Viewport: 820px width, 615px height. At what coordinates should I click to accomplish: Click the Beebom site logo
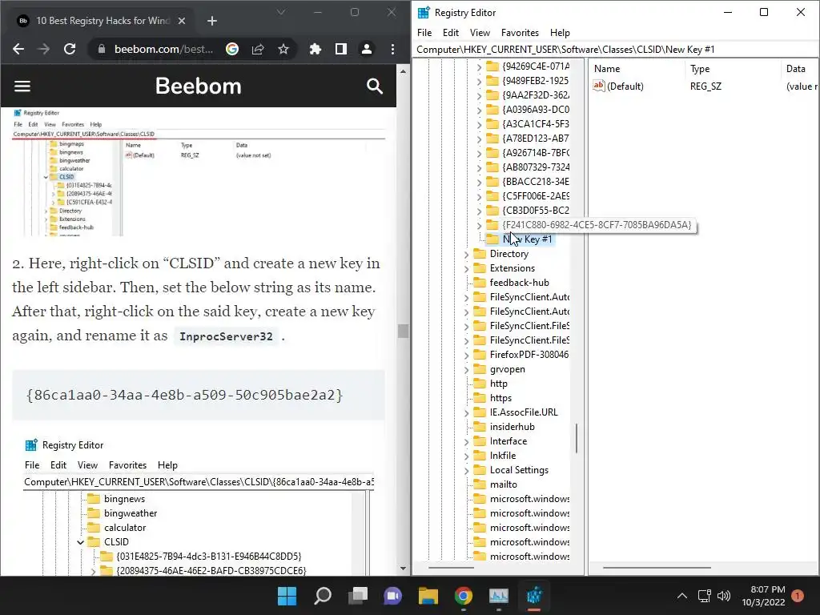click(x=199, y=86)
